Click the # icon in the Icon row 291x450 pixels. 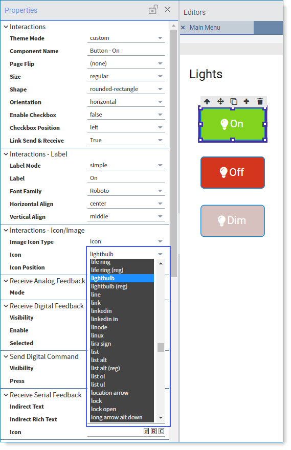click(146, 431)
